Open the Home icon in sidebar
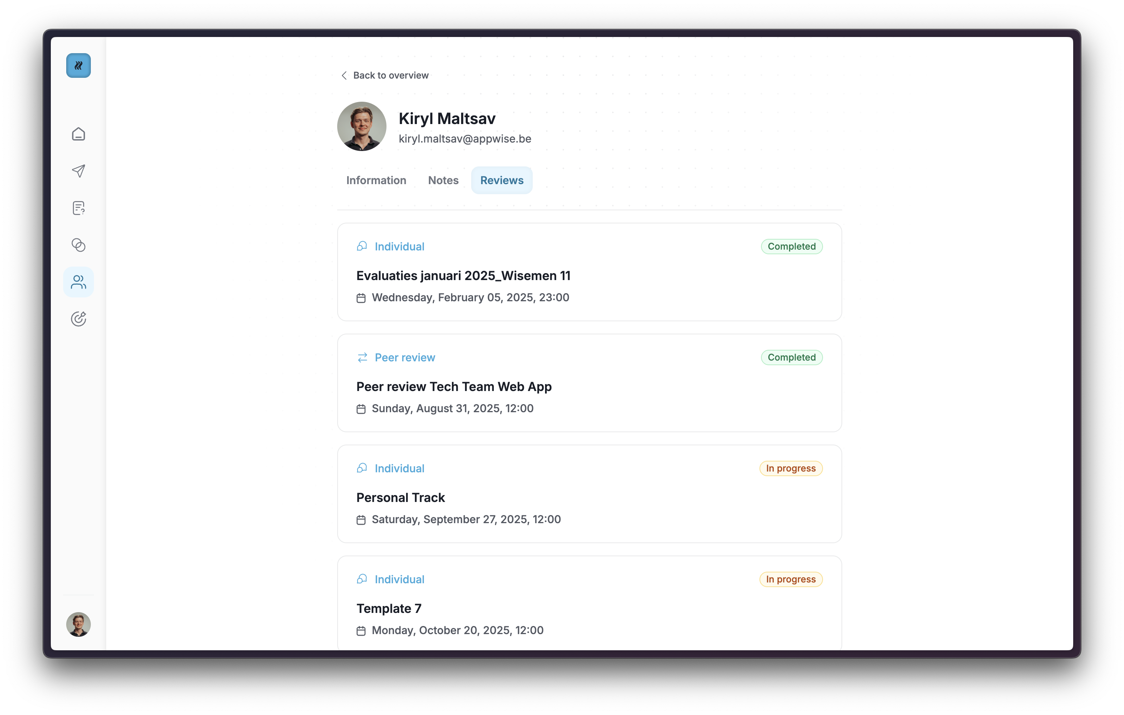Viewport: 1124px width, 715px height. 79,134
